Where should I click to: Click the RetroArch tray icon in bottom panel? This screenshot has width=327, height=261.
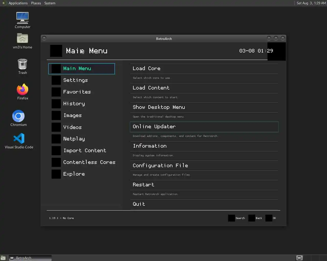click(x=299, y=258)
